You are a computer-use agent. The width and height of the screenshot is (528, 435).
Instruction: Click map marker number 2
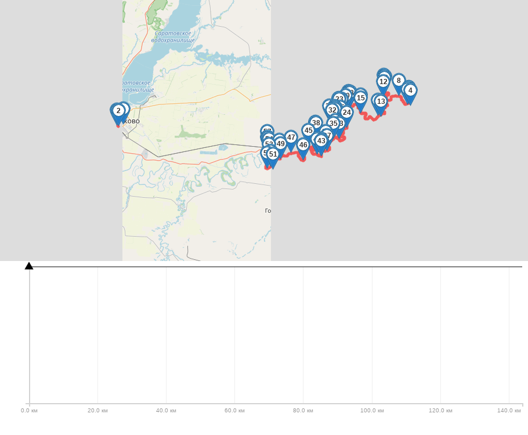tap(118, 111)
